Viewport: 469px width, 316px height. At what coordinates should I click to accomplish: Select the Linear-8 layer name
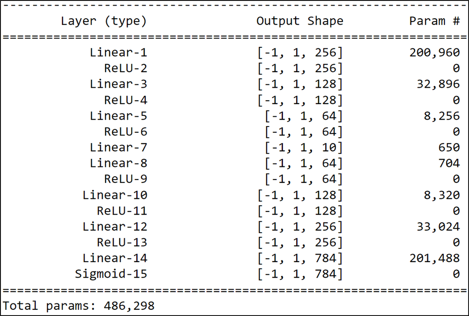coord(118,163)
